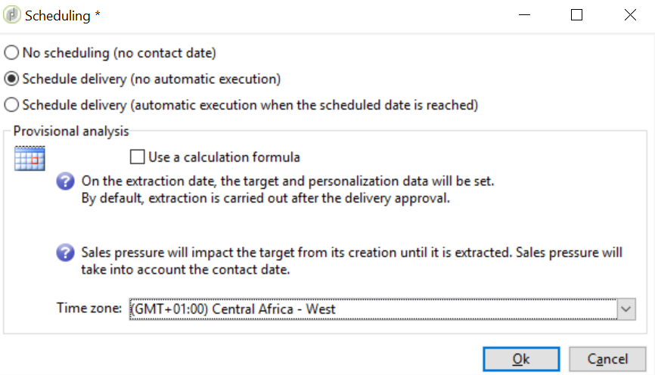Enable the Use a calculation formula checkbox

pos(137,157)
